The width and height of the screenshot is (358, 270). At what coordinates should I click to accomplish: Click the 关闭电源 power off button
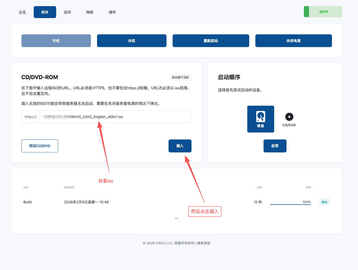pos(294,41)
